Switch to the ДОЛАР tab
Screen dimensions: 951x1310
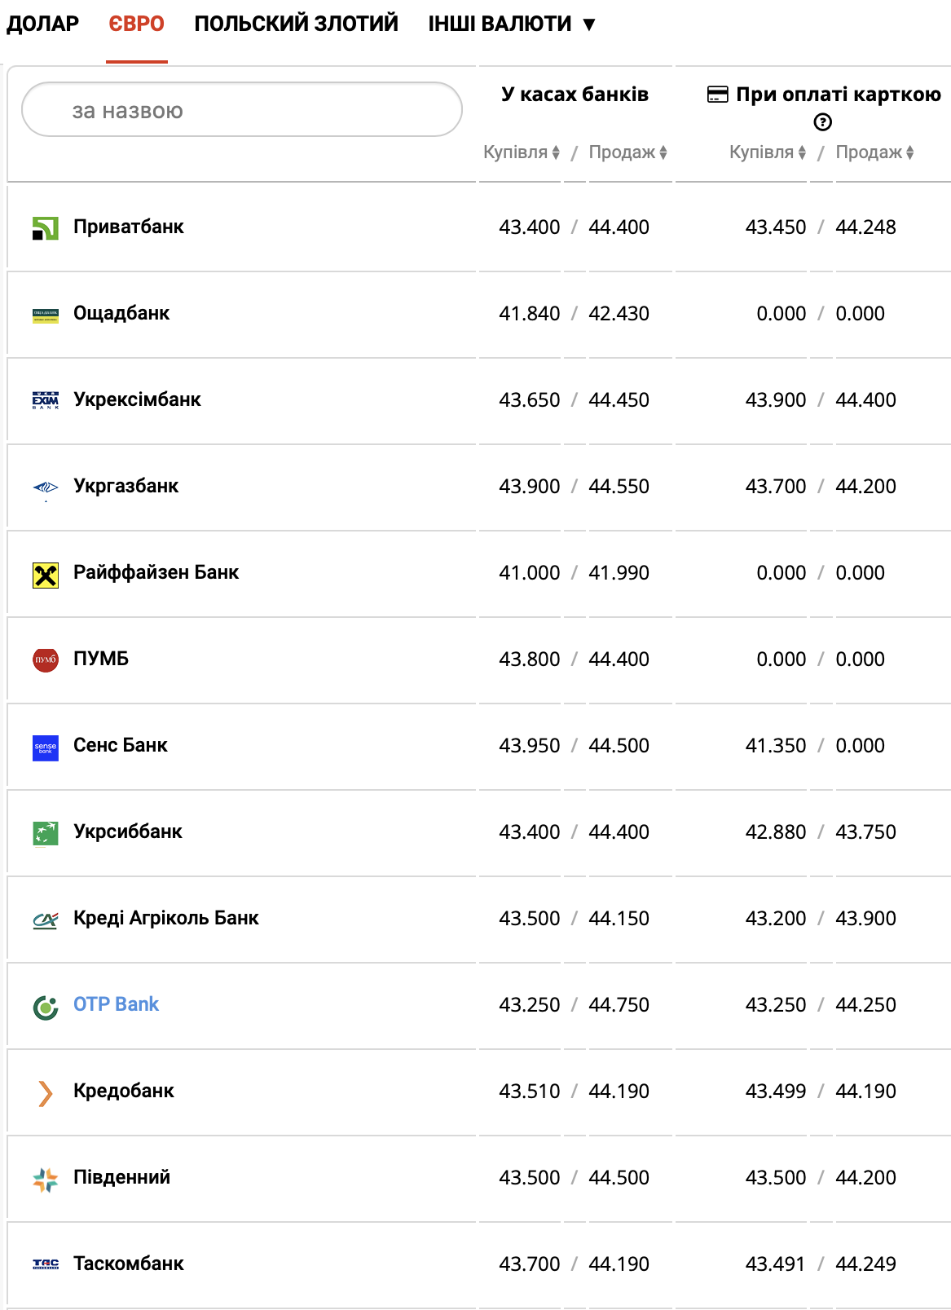pyautogui.click(x=42, y=24)
